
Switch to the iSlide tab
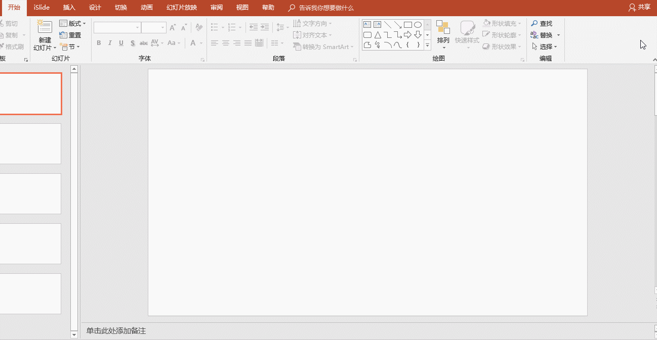pos(42,8)
